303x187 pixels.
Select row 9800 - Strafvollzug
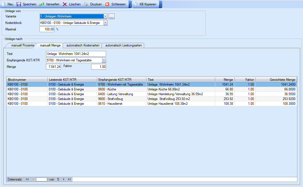coord(152,99)
